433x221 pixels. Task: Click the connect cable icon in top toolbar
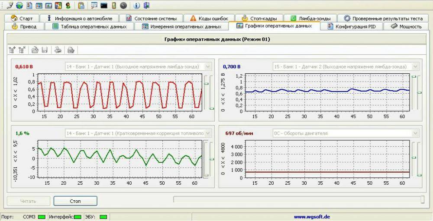[10, 6]
